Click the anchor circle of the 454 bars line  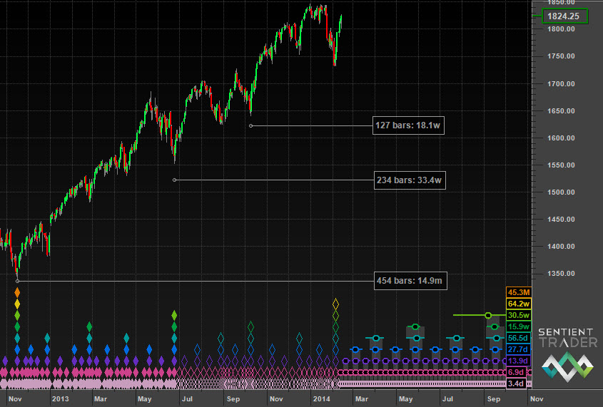[17, 281]
